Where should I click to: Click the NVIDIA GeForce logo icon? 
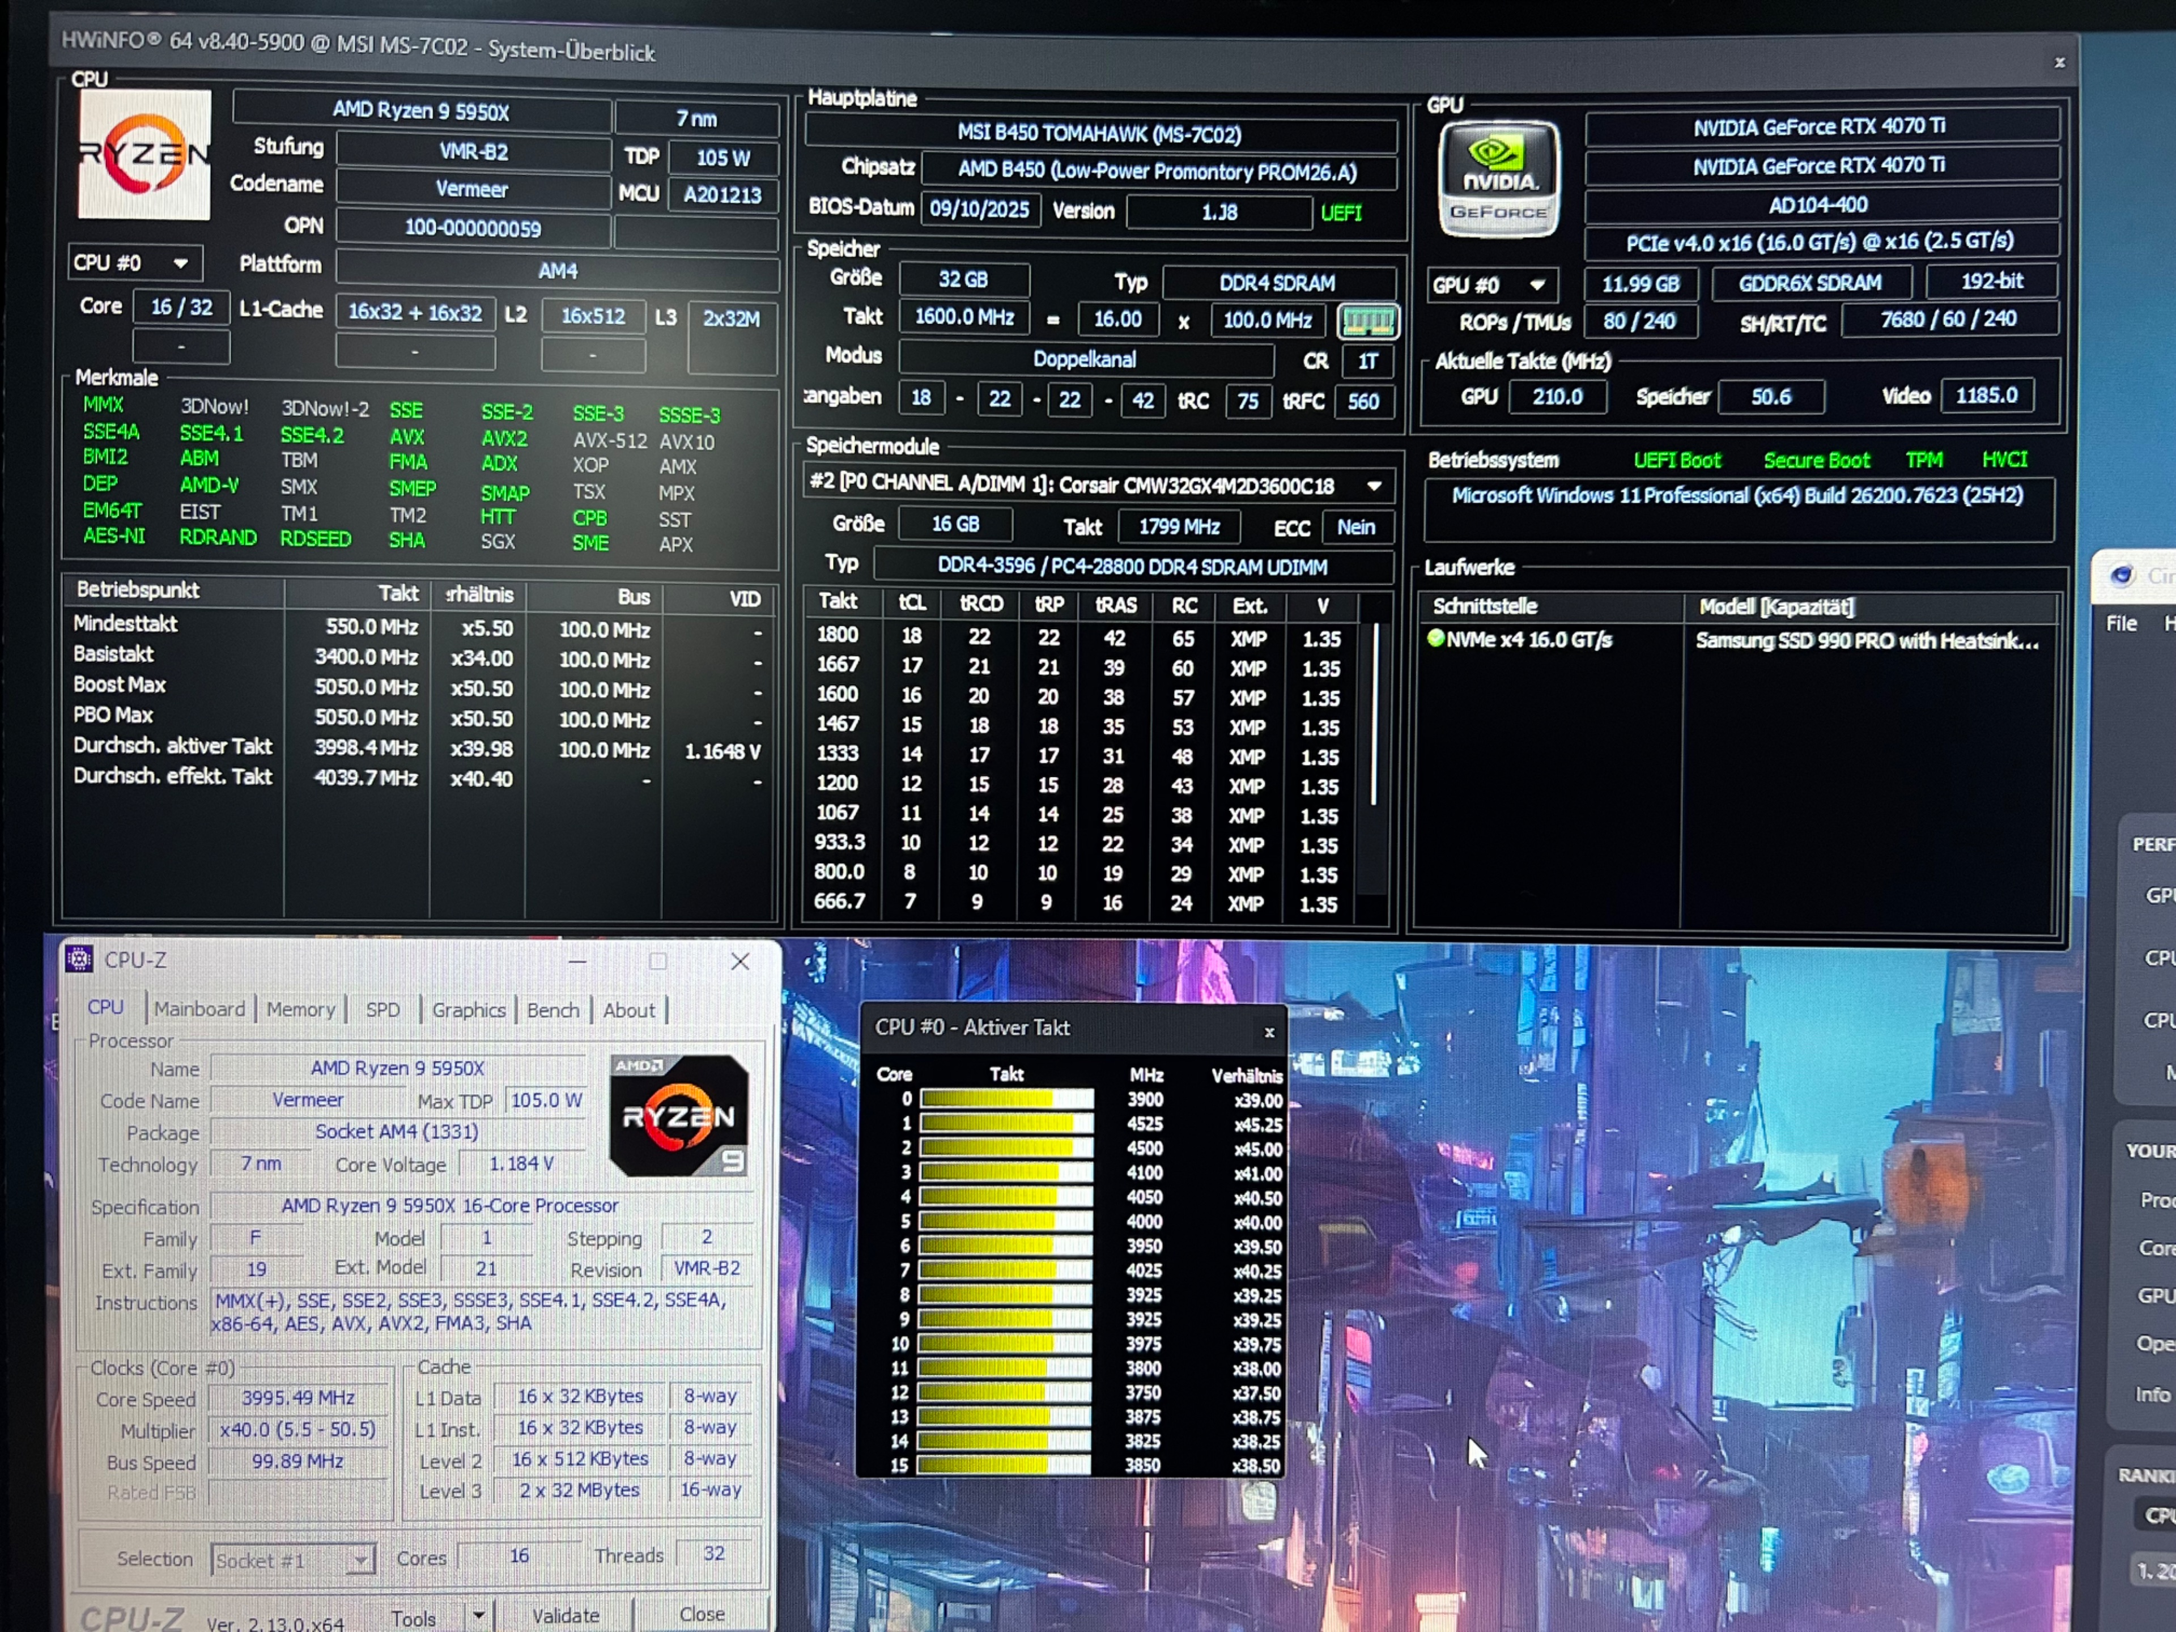pyautogui.click(x=1498, y=179)
